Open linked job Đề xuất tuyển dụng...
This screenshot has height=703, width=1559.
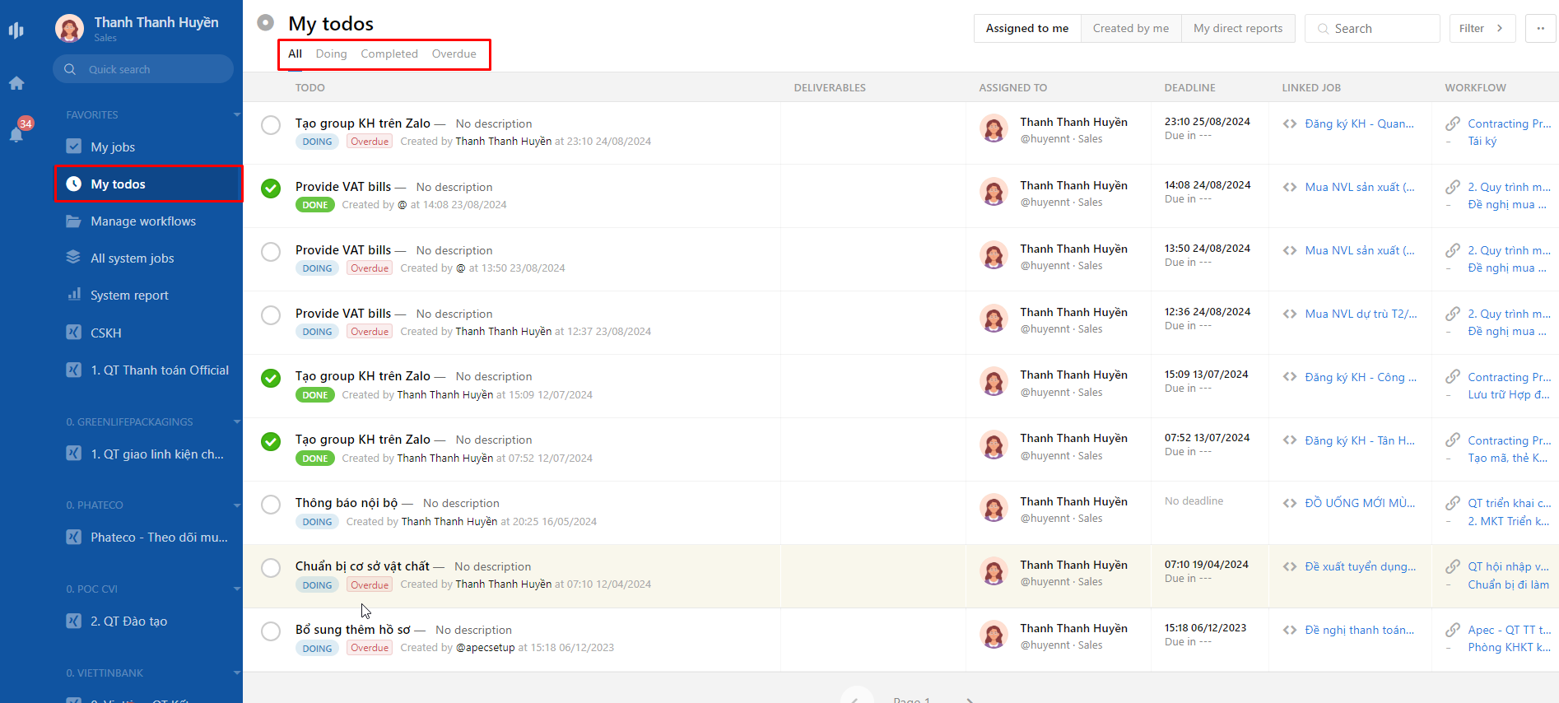coord(1361,566)
